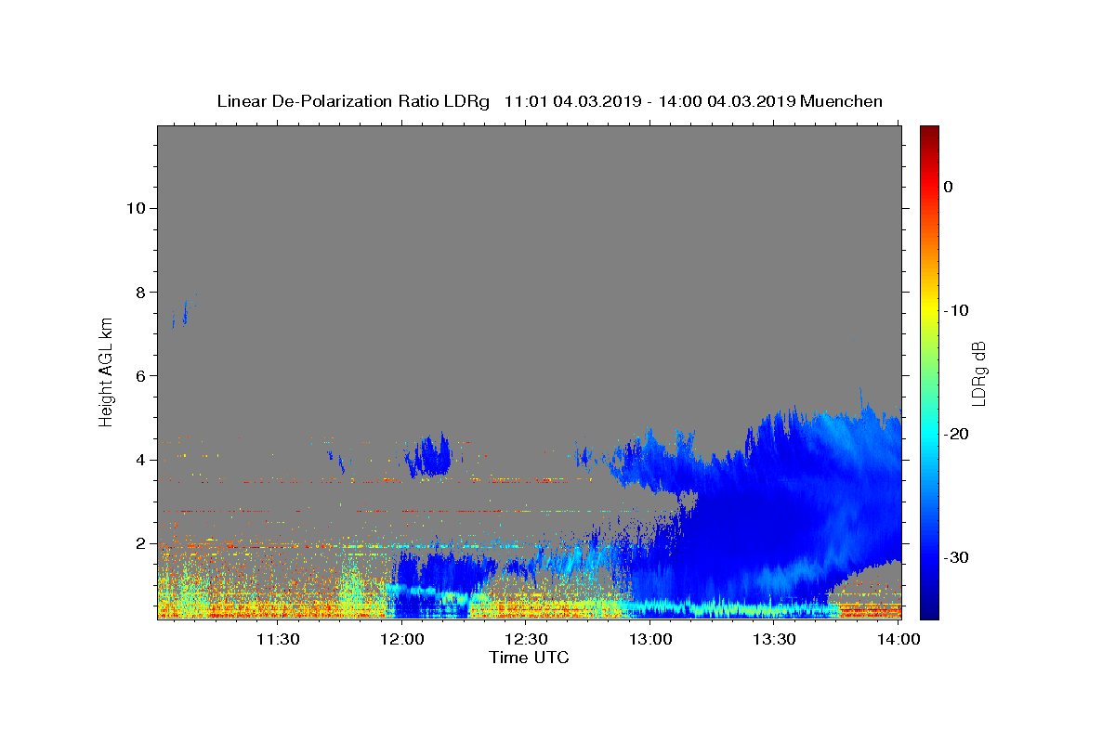Screen dimensions: 1115x743
Task: Click the plot title 'Linear De-Polarization Ratio LDRg'
Action: click(x=353, y=101)
